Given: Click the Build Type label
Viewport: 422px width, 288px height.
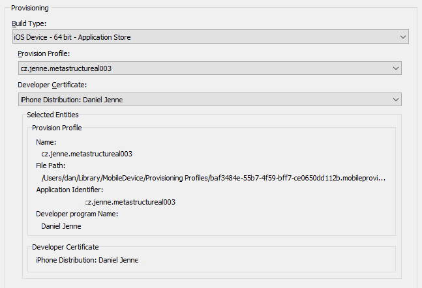Looking at the screenshot, I should (29, 23).
